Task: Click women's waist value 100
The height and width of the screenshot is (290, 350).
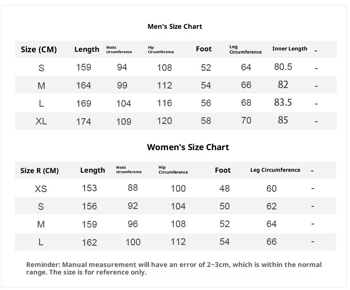Action: pyautogui.click(x=133, y=242)
